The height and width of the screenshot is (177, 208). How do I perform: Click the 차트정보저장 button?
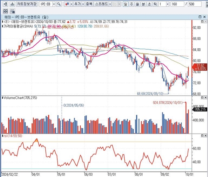27,4
